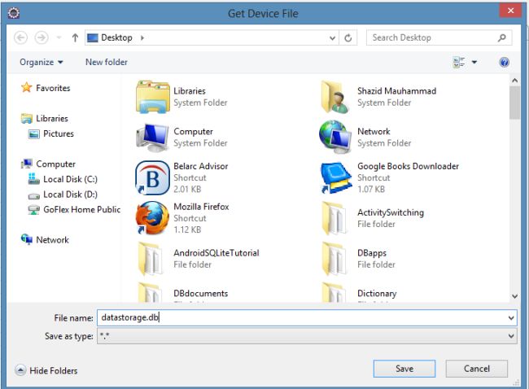529x389 pixels.
Task: Click the Forward navigation arrow
Action: tap(42, 37)
